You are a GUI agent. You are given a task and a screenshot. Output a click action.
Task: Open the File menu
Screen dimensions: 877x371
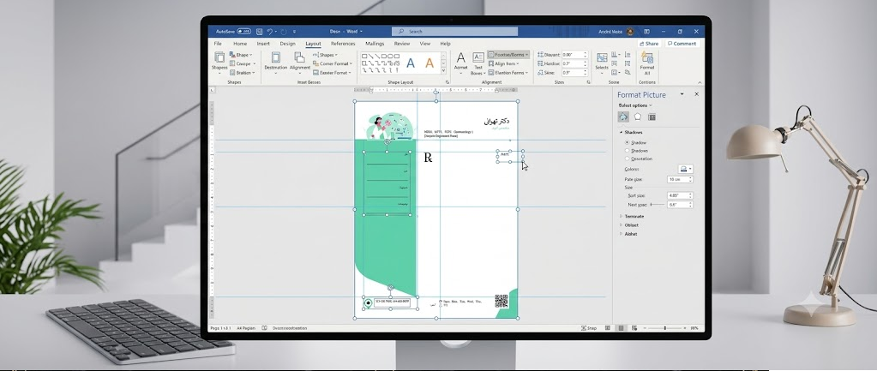pos(218,44)
